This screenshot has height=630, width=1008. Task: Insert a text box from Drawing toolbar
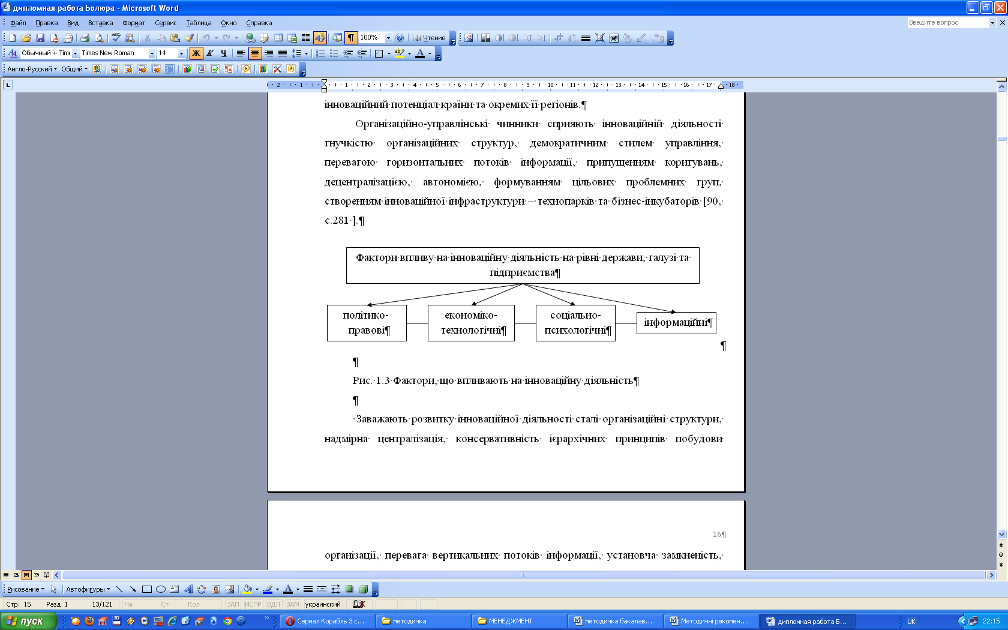coord(174,589)
